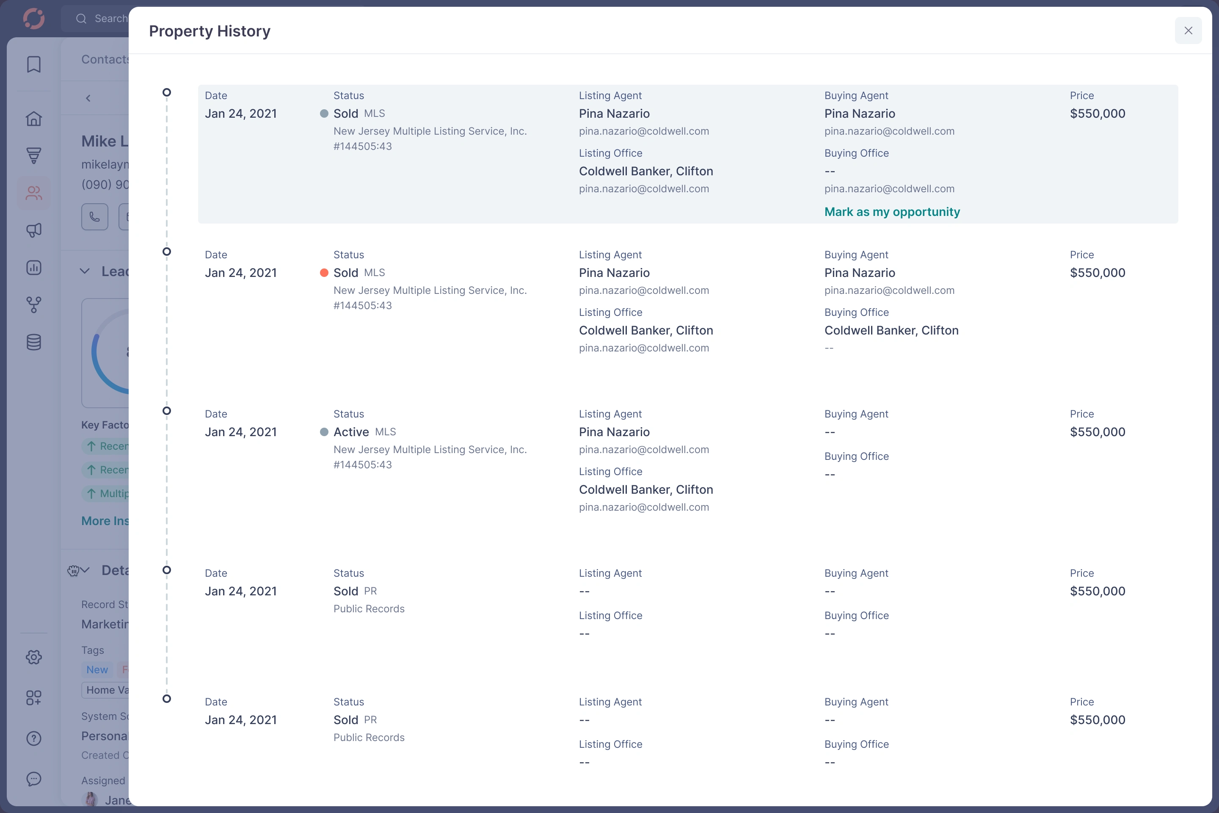
Task: Open the Reports bar chart icon
Action: click(34, 268)
